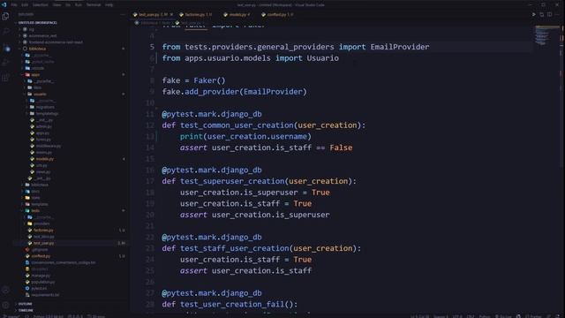Open the Run menu
This screenshot has height=318, width=565.
pyautogui.click(x=79, y=5)
